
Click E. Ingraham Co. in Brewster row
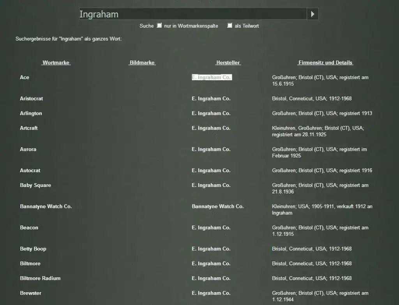[211, 293]
